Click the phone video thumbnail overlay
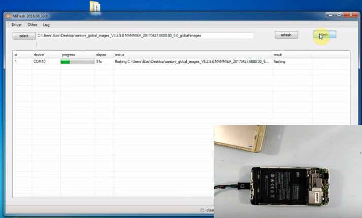The width and height of the screenshot is (362, 218). (x=288, y=171)
